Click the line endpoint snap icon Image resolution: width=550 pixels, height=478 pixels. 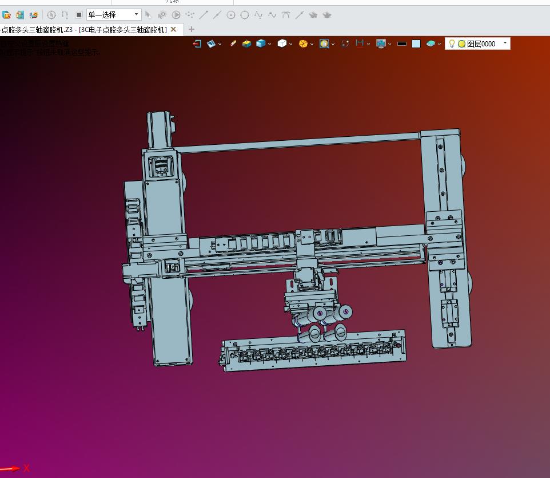point(204,15)
